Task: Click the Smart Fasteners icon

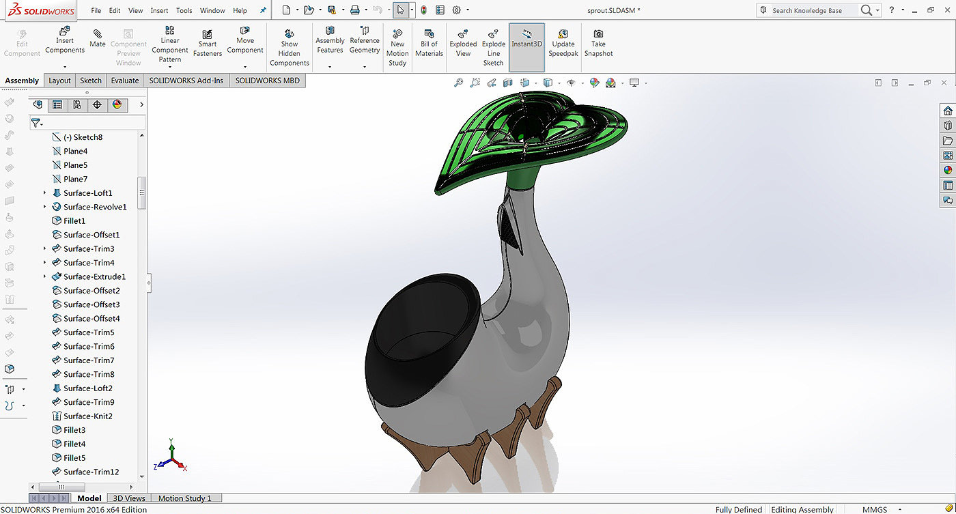Action: 208,35
